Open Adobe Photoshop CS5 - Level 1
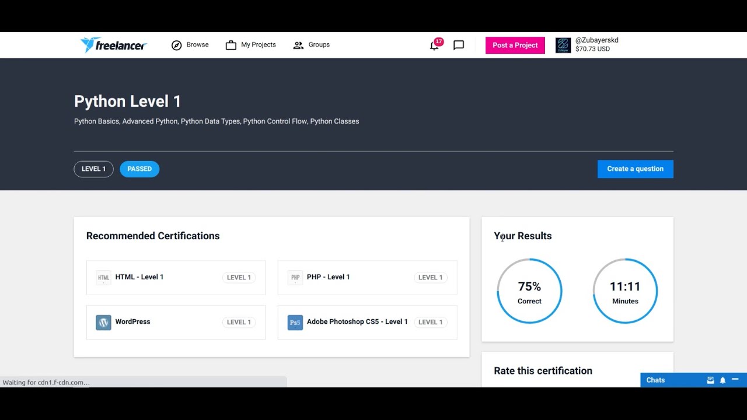 [367, 322]
